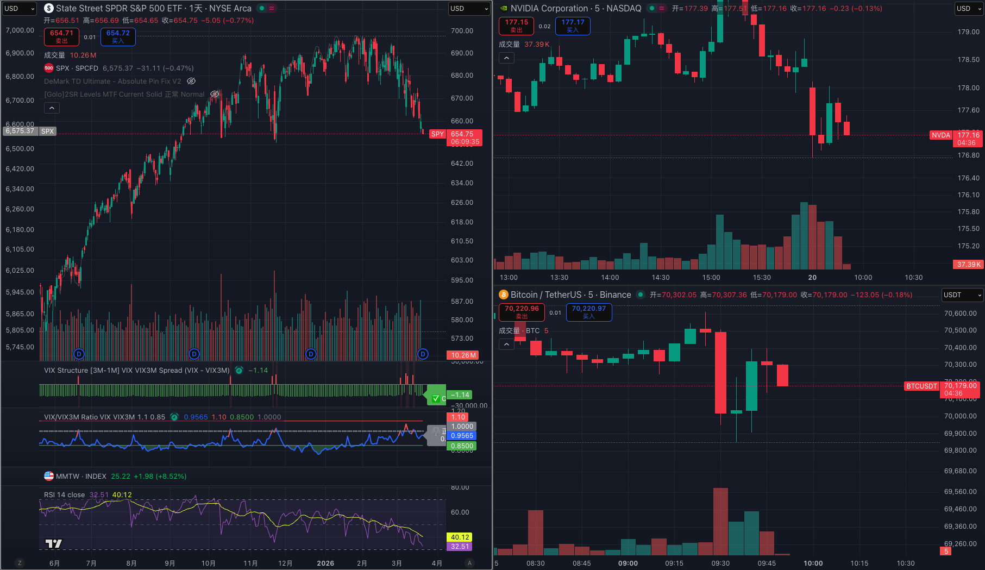Viewport: 985px width, 570px height.
Task: Click the last dividend D marker near March
Action: 423,354
